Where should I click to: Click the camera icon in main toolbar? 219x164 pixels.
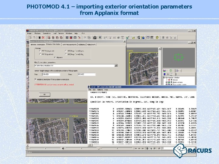click(95, 38)
